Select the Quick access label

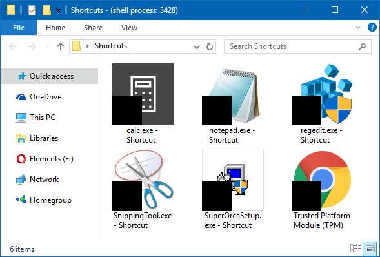click(x=52, y=76)
